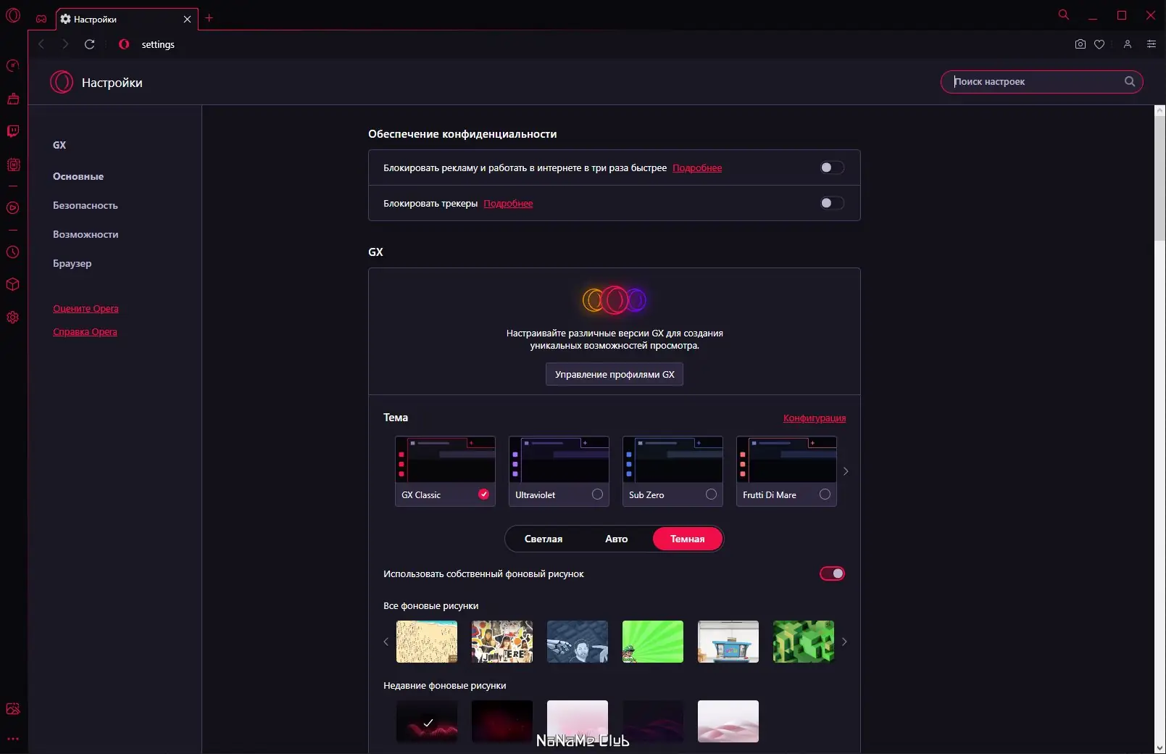Screen dimensions: 1166x754
Task: Click the magnifier in settings search box
Action: click(x=1130, y=82)
